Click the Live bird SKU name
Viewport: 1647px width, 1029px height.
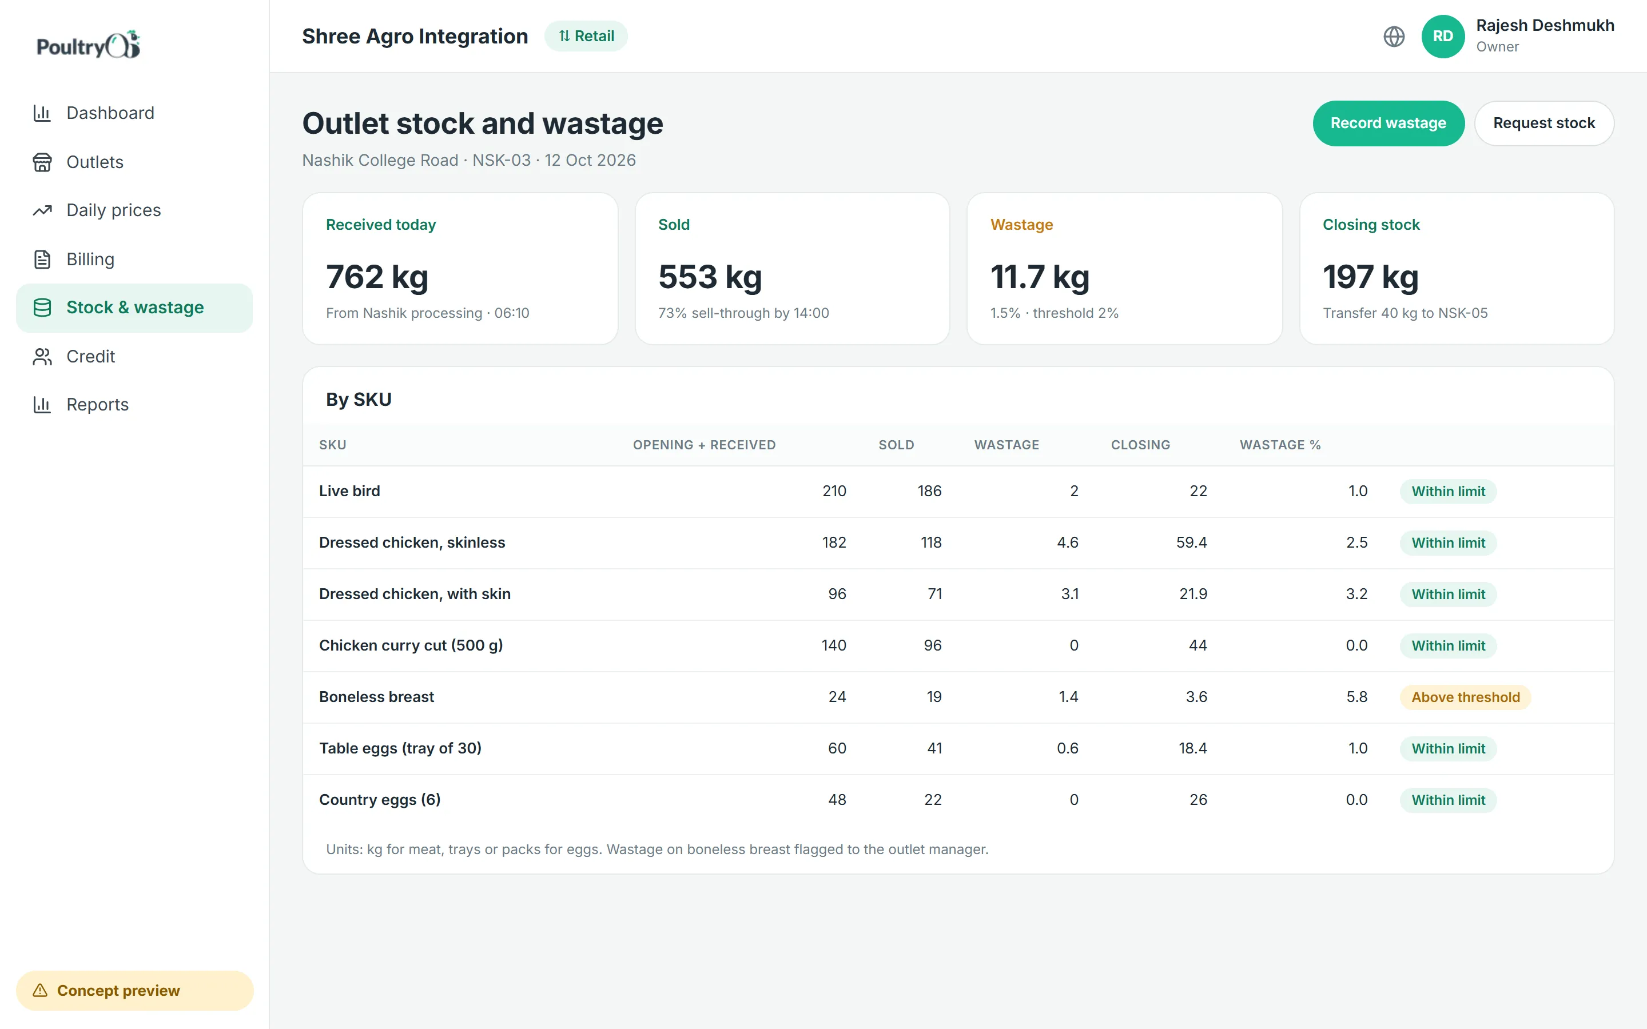point(350,492)
